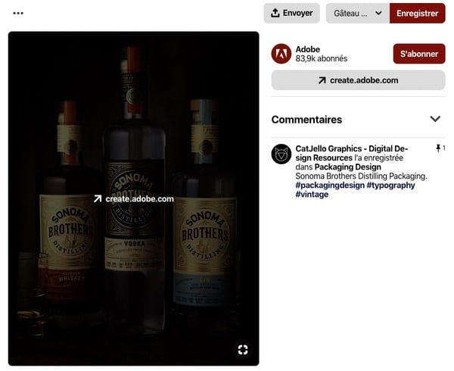Click the CatJello Graphics profile avatar
The image size is (454, 371).
(x=281, y=154)
